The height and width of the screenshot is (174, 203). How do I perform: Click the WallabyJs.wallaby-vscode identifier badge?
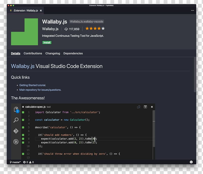87,22
